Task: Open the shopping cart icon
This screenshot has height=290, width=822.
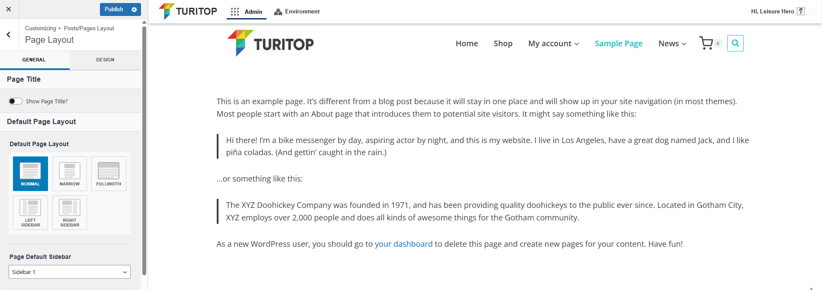Action: coord(706,43)
